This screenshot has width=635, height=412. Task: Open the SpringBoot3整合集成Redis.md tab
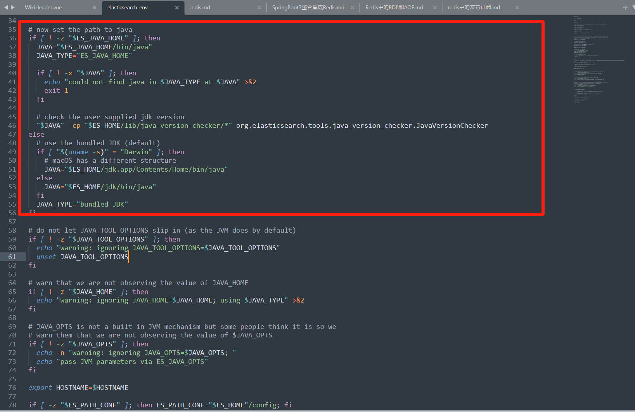point(308,7)
